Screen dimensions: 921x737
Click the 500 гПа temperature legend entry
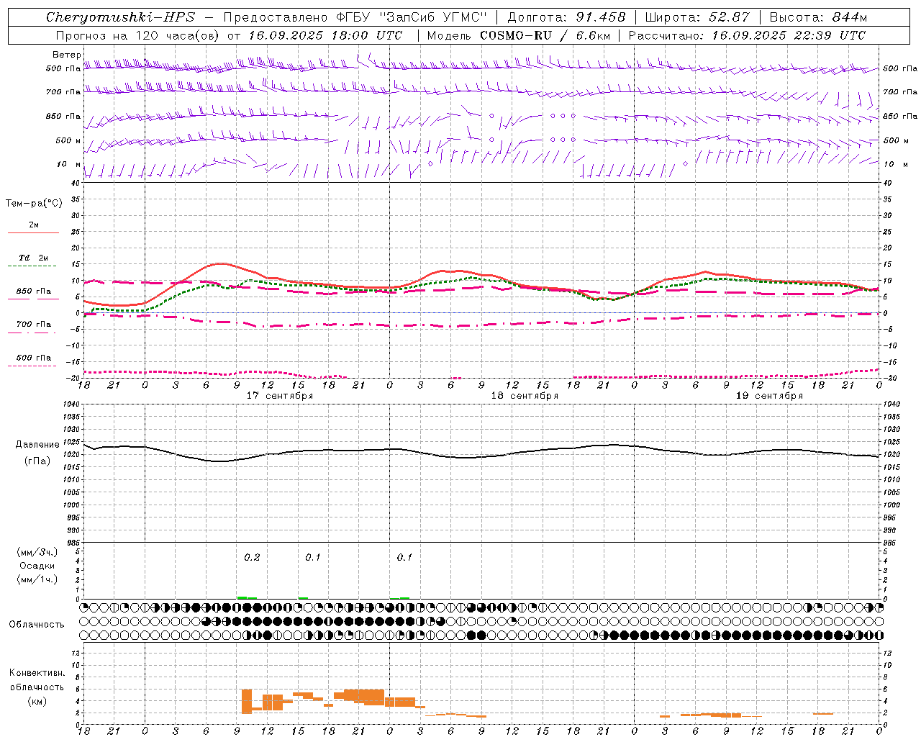(34, 358)
